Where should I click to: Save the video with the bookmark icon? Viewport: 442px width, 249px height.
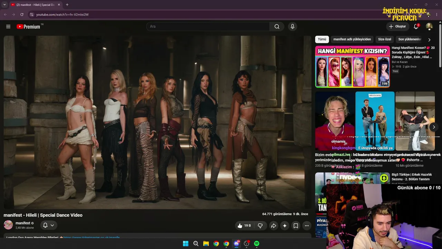click(x=296, y=226)
